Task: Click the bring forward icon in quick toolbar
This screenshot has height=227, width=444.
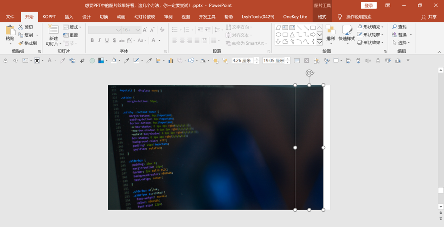Action: pyautogui.click(x=215, y=61)
